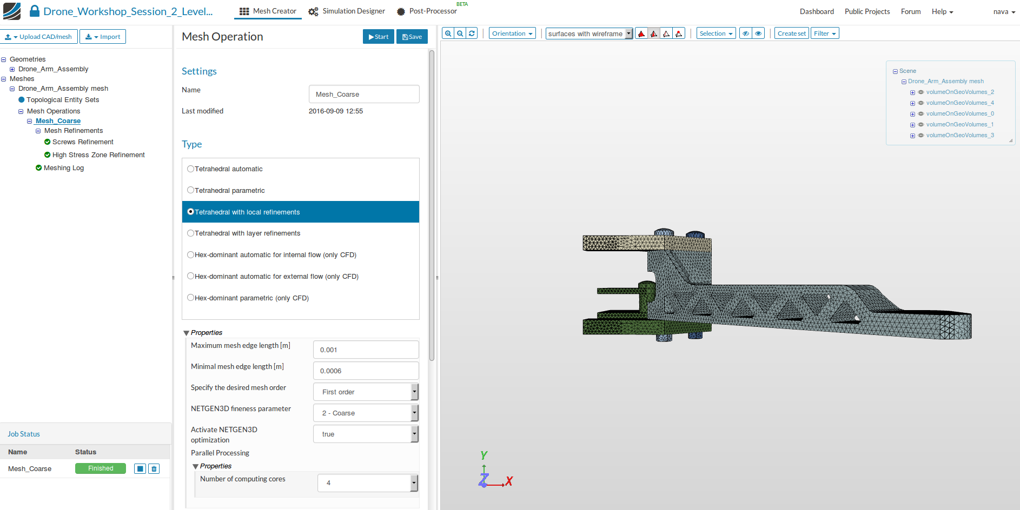Click the hide selection crossed-eye icon

tap(746, 33)
